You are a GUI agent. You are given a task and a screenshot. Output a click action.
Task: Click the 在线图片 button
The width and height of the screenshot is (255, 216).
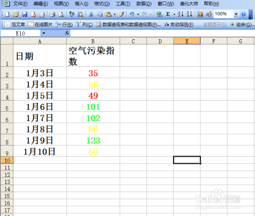40,25
